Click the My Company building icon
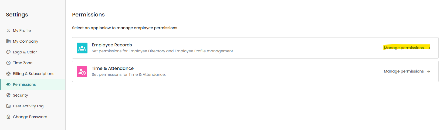443x130 pixels. pos(8,41)
